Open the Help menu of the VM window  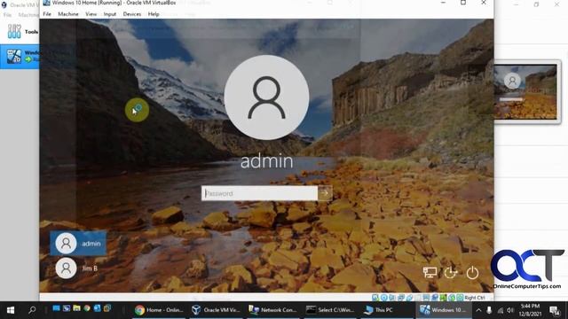154,14
